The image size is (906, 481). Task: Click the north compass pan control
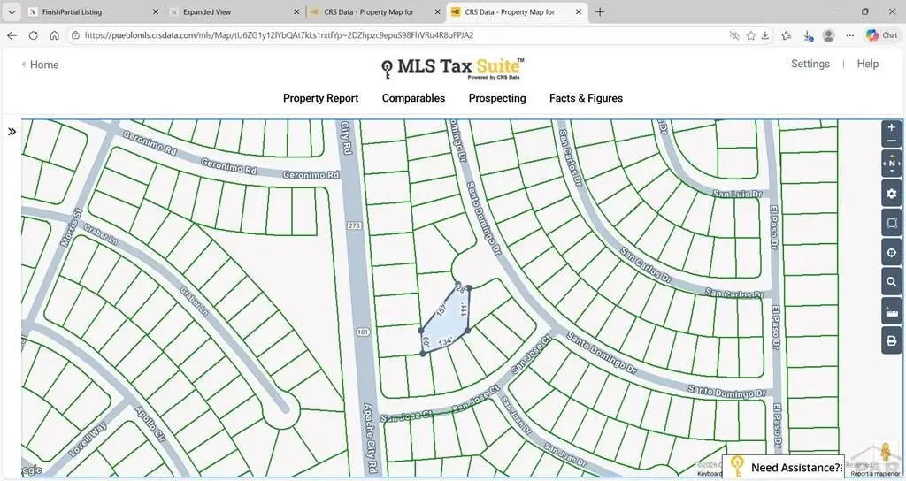891,164
